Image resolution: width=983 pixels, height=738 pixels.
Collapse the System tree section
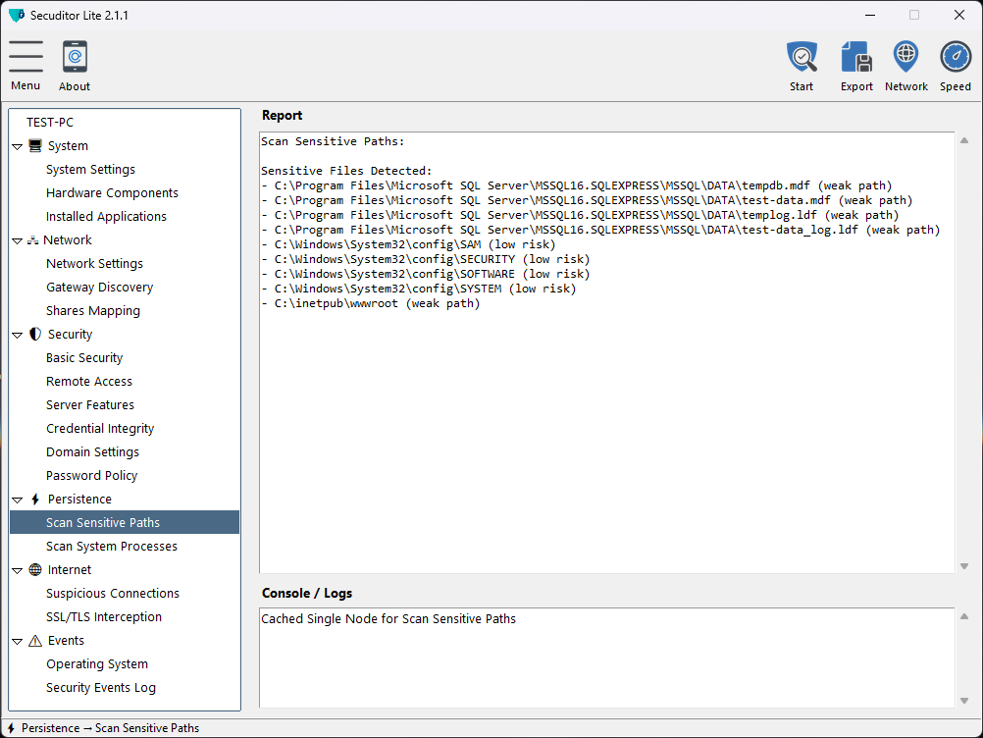[18, 146]
